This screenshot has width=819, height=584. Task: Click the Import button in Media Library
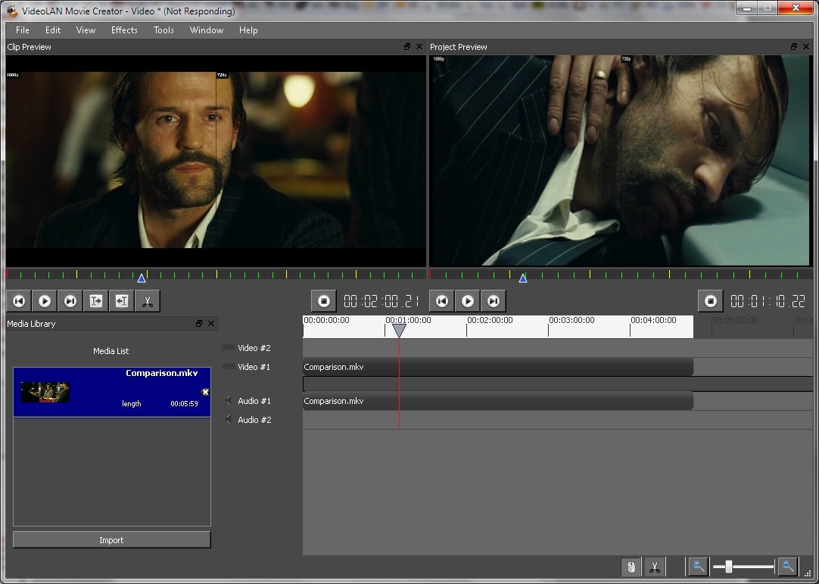pyautogui.click(x=111, y=540)
